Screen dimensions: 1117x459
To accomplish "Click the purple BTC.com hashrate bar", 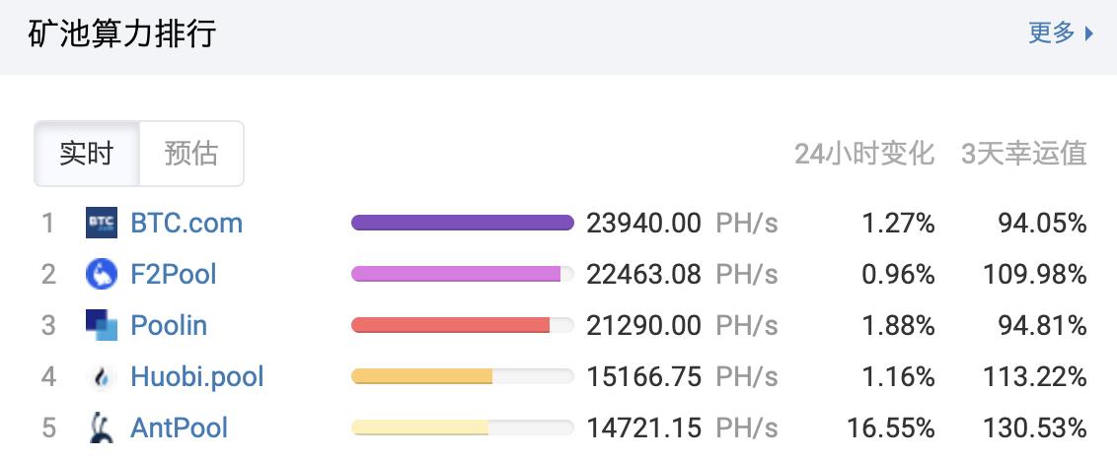I will [x=462, y=223].
